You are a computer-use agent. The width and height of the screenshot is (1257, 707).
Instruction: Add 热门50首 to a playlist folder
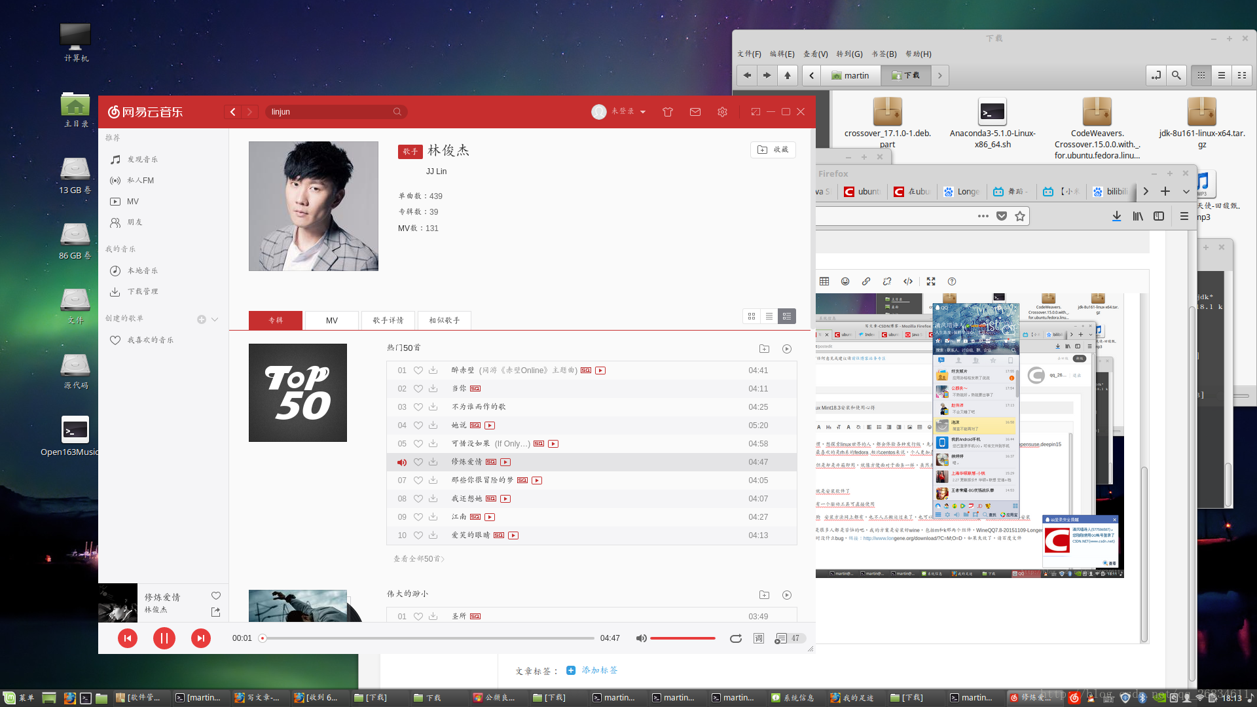tap(764, 349)
